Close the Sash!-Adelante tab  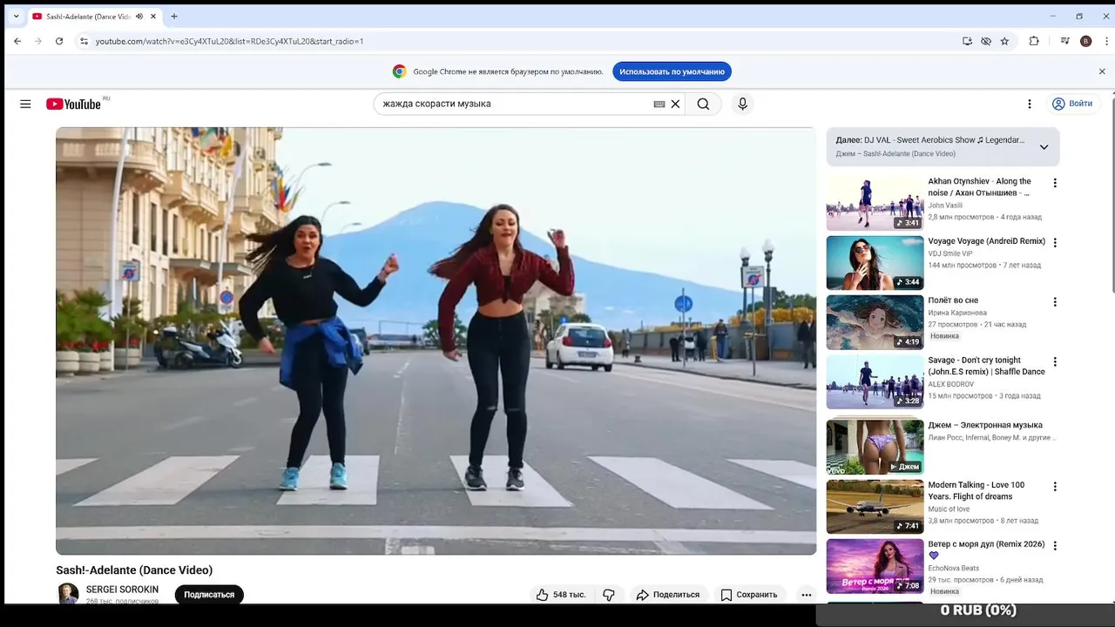coord(153,17)
